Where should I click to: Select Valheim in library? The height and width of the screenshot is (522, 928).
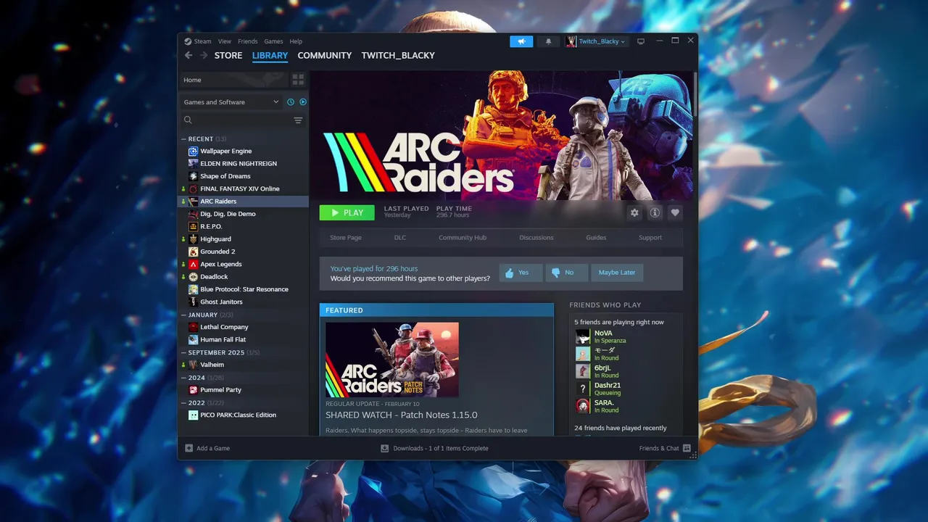click(x=244, y=365)
